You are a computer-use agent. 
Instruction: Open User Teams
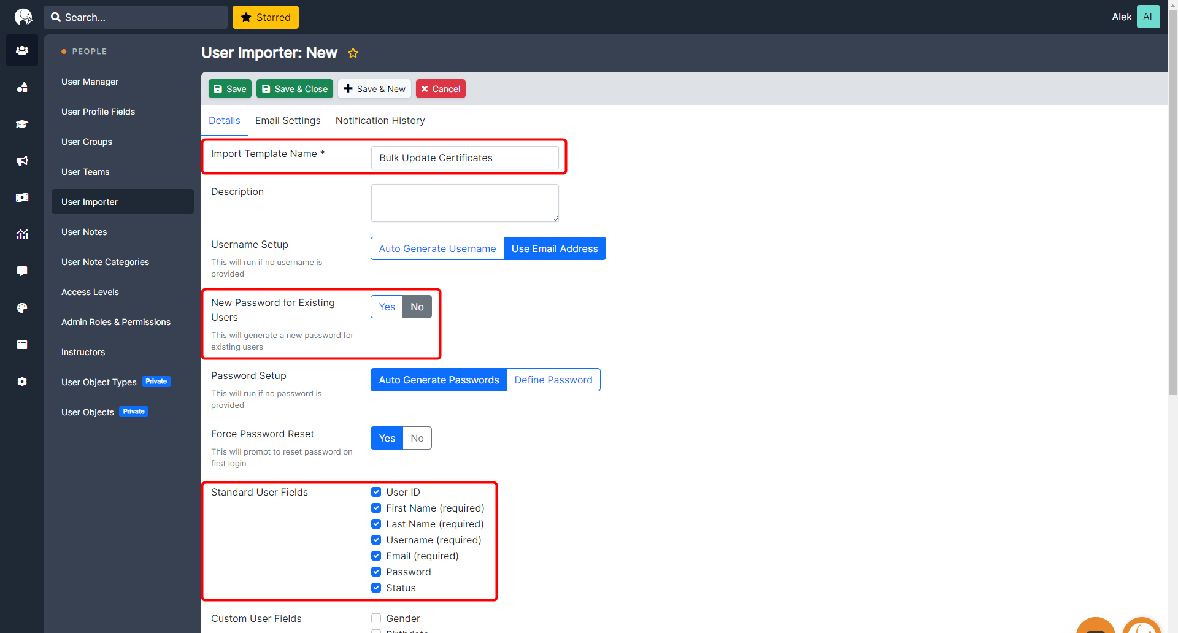pyautogui.click(x=123, y=172)
